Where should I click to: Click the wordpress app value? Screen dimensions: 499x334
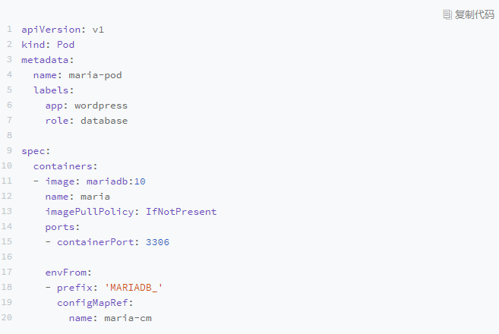pos(101,106)
